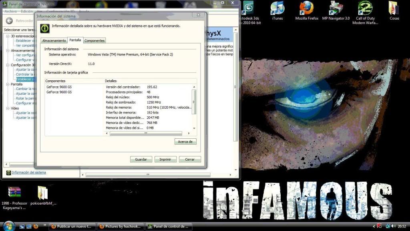Select Establecer configuración tree item under Configuración 3D
The height and width of the screenshot is (231, 410).
click(x=25, y=79)
